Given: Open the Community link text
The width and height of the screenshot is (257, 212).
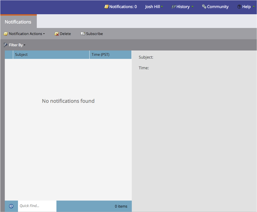Looking at the screenshot, I should click(x=218, y=7).
